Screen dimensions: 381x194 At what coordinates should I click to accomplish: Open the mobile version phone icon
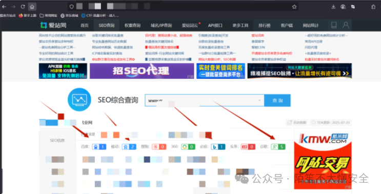coord(334,25)
